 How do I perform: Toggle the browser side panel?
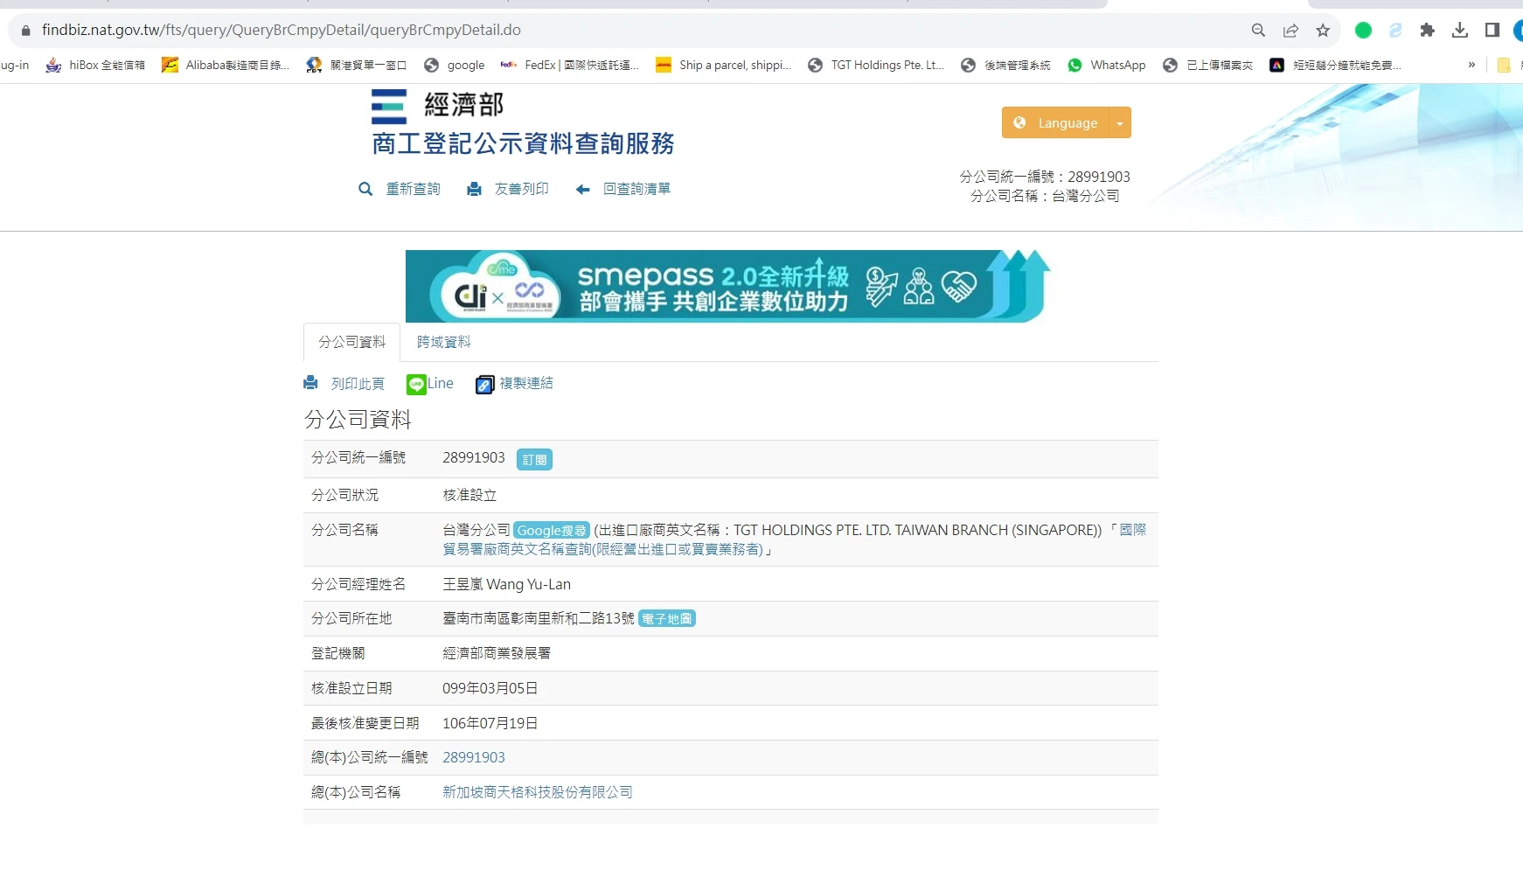(1492, 31)
